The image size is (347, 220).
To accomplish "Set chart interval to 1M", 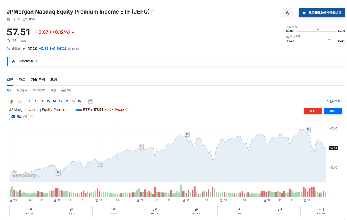I will click(79, 102).
